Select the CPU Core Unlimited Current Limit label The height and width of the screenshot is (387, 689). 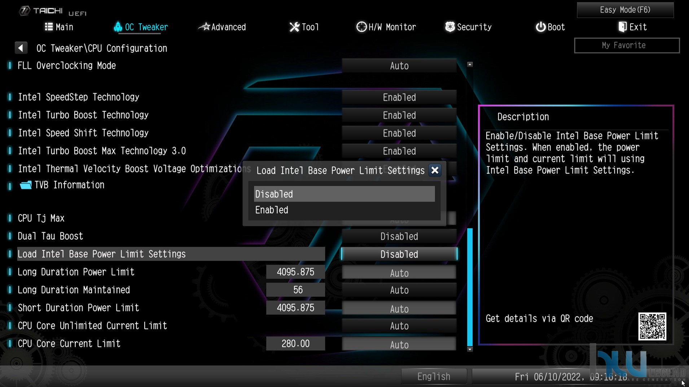[x=92, y=326]
